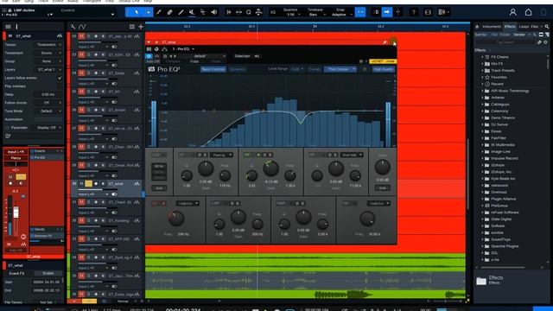Toggle monitor on the ST_what track
The image size is (553, 311).
(x=103, y=184)
